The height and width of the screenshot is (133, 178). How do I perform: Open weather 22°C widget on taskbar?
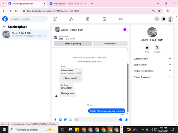132,129
